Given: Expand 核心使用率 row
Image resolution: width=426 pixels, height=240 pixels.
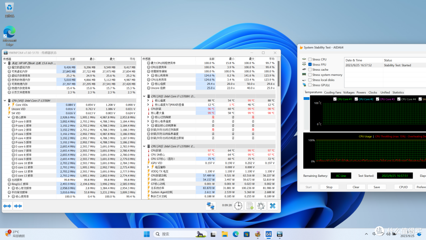Looking at the screenshot, I should coord(9,196).
